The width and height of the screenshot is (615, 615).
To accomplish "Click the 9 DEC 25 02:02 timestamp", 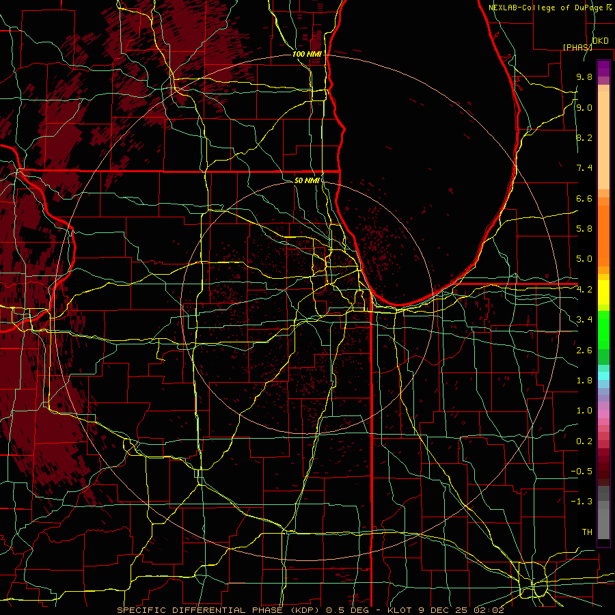I will tap(461, 610).
